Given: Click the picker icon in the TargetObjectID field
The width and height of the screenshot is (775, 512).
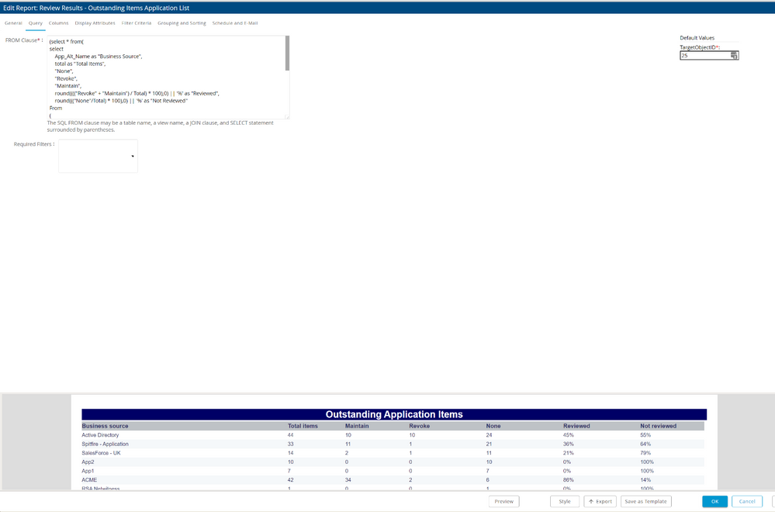Looking at the screenshot, I should pos(734,56).
